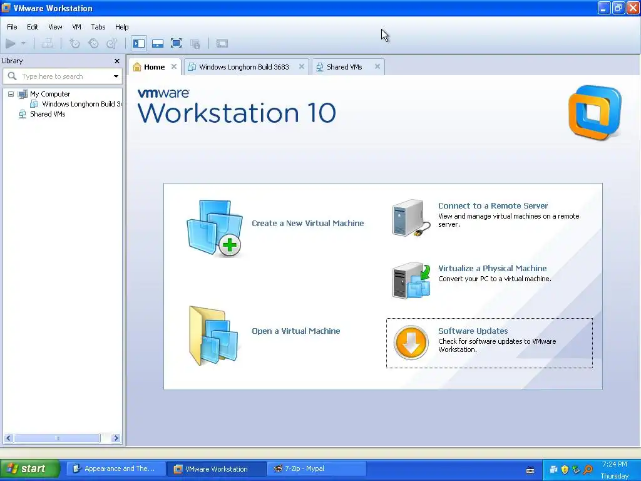
Task: Click Open a Virtual Machine link
Action: coord(295,331)
